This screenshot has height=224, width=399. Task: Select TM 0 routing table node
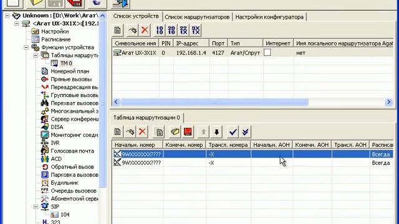click(66, 63)
